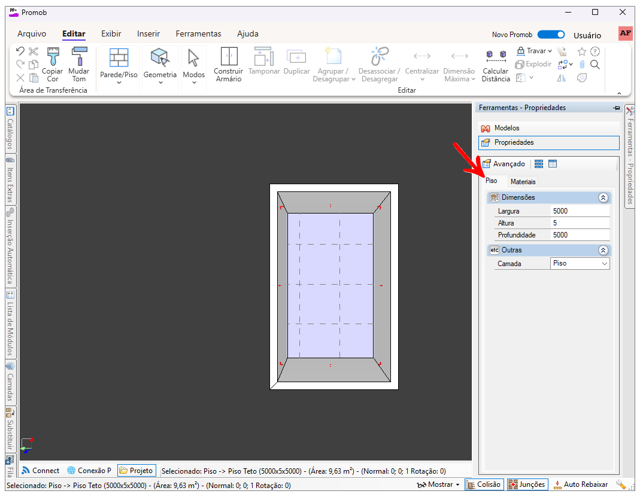This screenshot has height=497, width=640.
Task: Click the magnifier search icon in ribbon
Action: coord(595,65)
